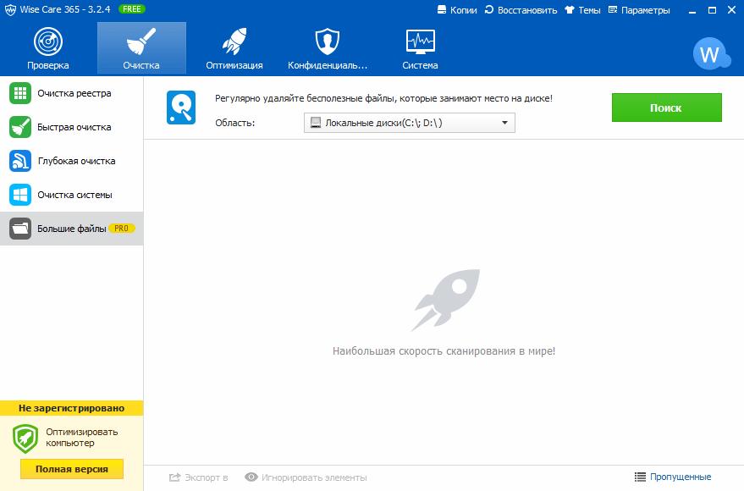Click the Оптимизировать компьютер text
The height and width of the screenshot is (491, 744).
coord(81,438)
